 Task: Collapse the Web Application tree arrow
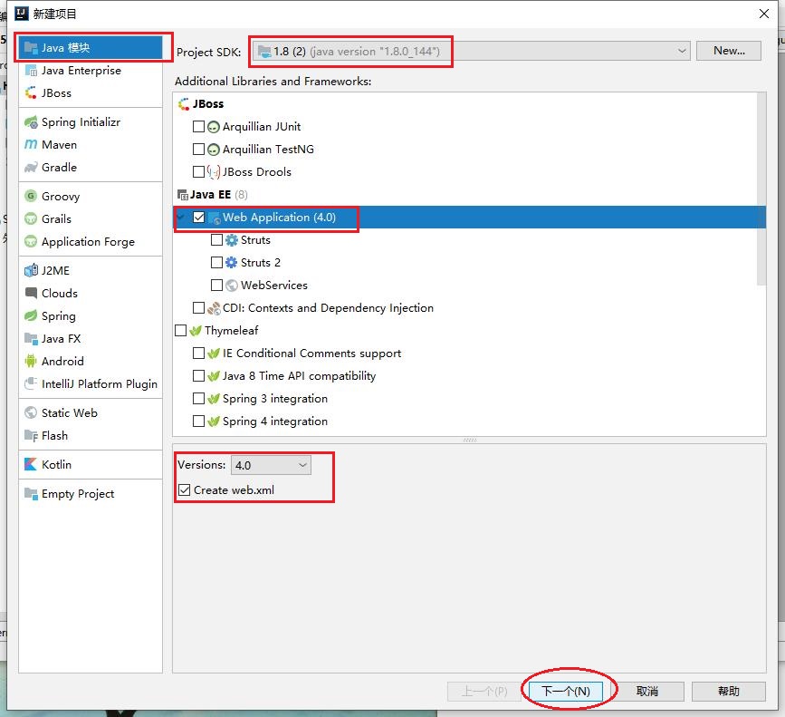tap(181, 218)
